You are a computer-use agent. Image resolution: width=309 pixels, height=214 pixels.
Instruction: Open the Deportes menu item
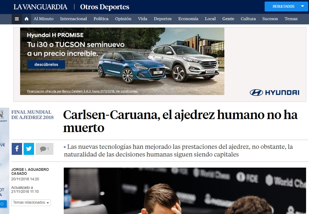pyautogui.click(x=163, y=19)
